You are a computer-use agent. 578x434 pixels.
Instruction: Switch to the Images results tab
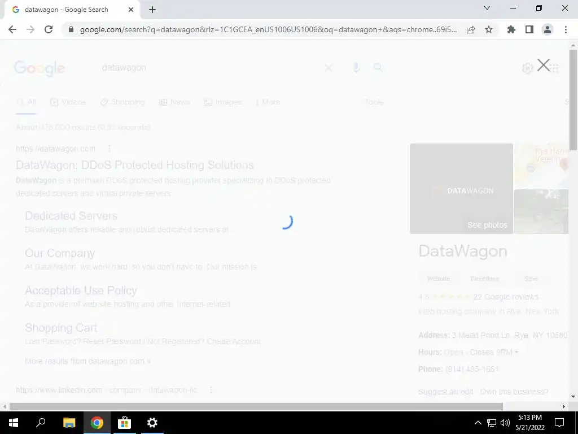[223, 102]
